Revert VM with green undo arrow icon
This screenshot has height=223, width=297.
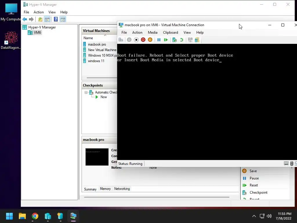pos(182,40)
